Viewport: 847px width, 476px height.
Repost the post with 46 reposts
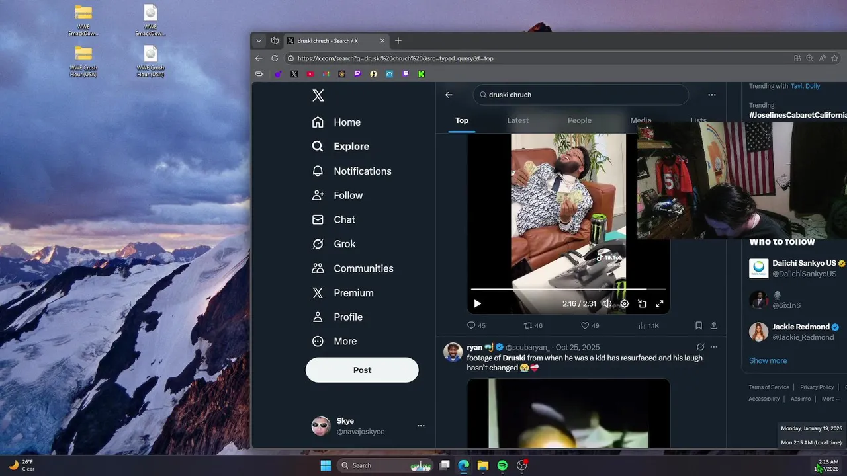point(533,325)
